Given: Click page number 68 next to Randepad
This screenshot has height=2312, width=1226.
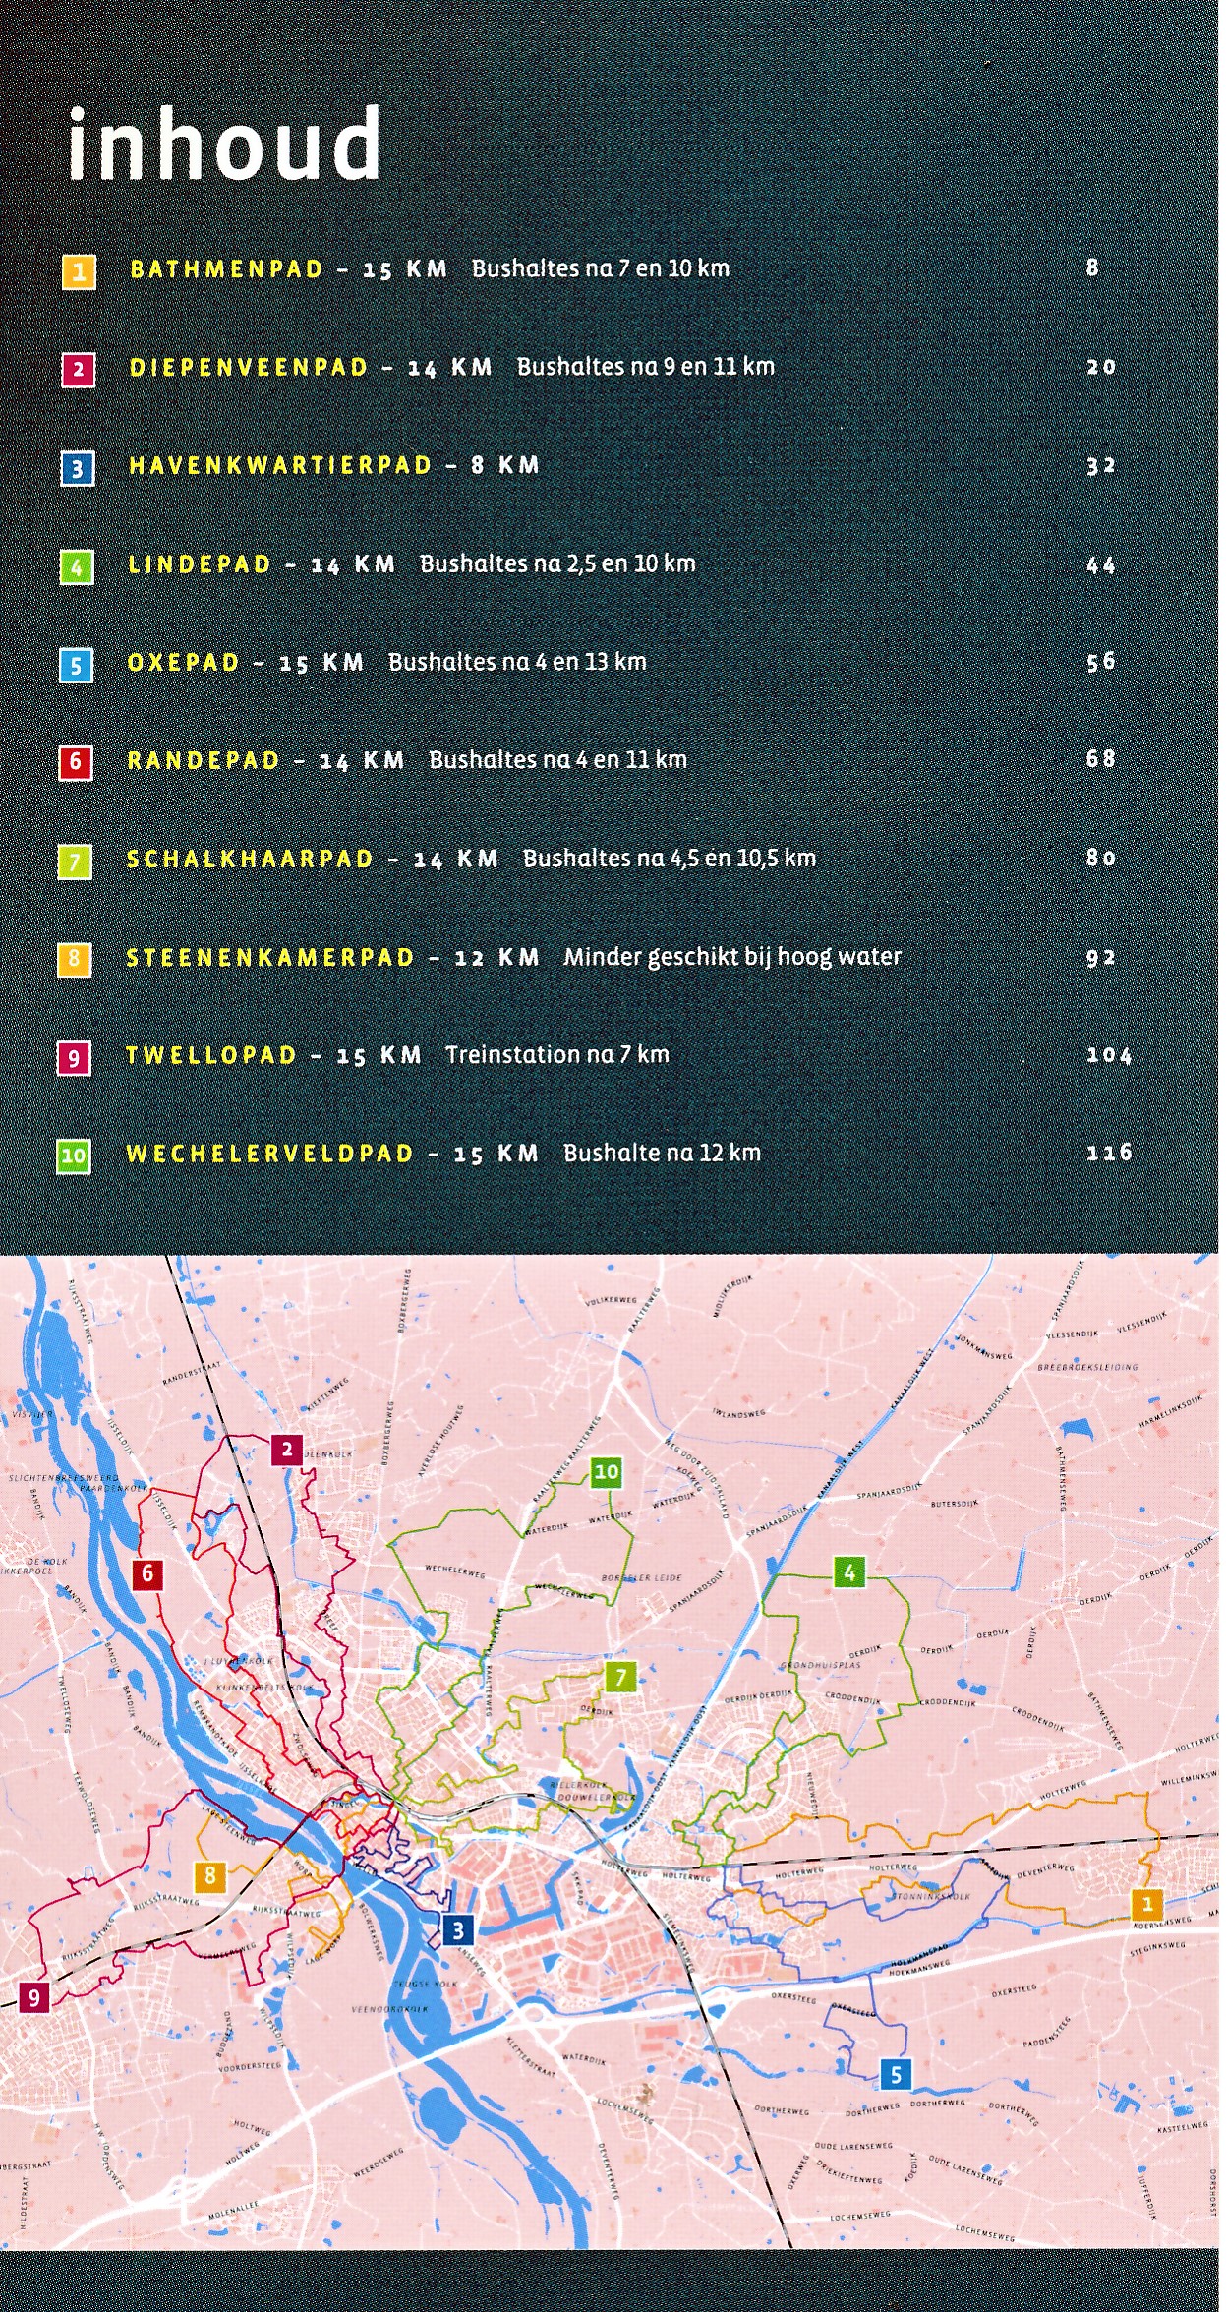Looking at the screenshot, I should click(1100, 759).
